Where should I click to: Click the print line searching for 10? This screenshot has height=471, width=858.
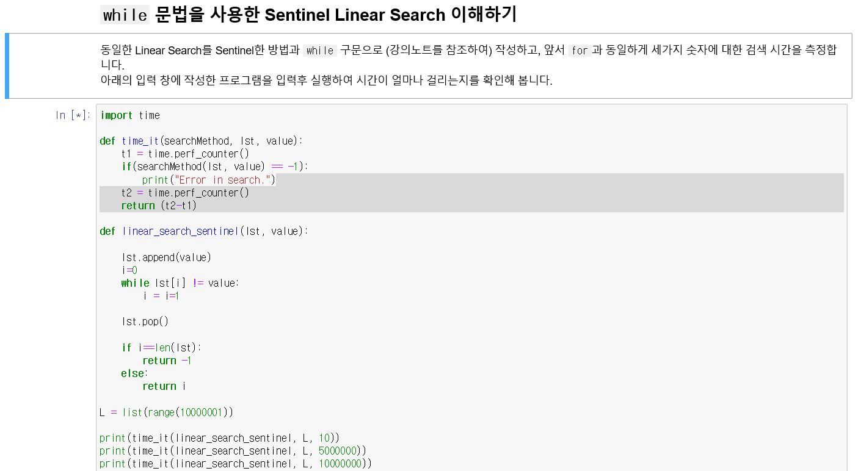click(219, 438)
